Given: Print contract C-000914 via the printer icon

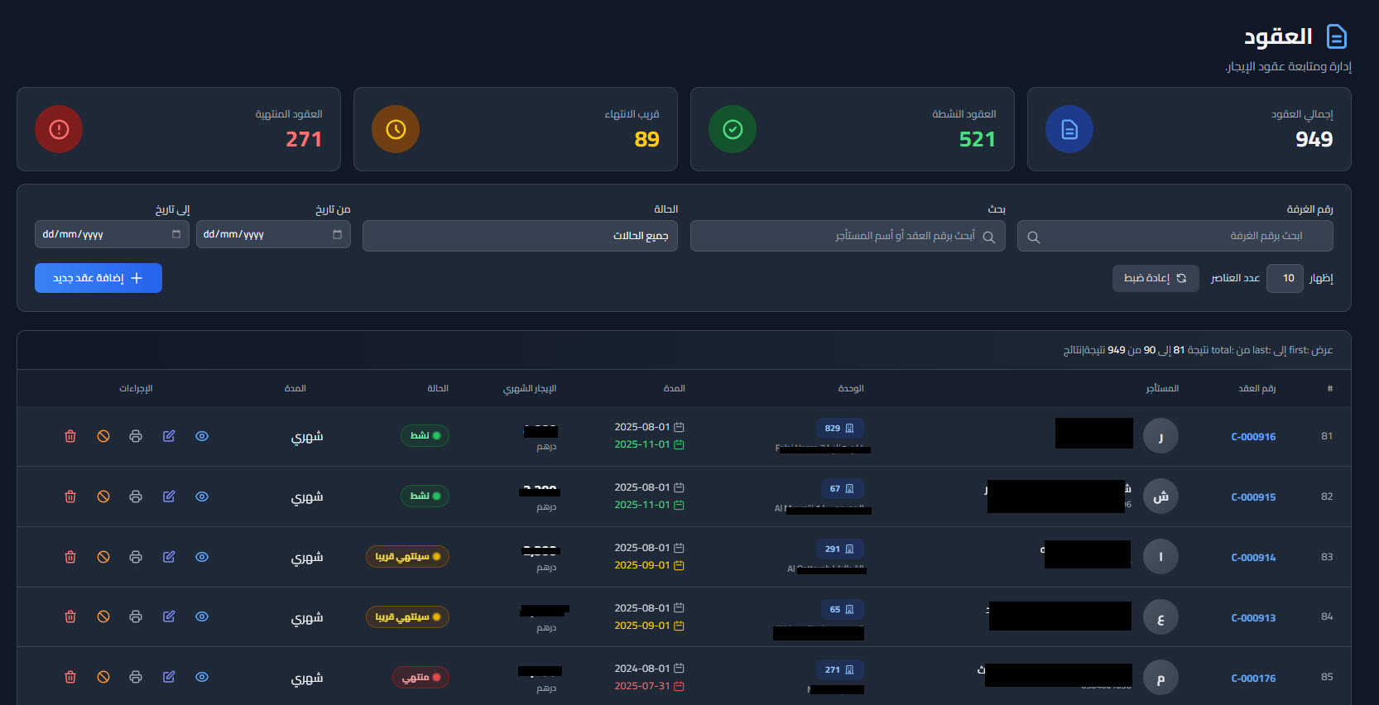Looking at the screenshot, I should 136,557.
